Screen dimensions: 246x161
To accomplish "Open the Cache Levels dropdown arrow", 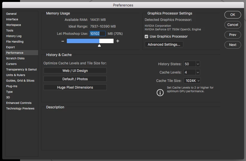I will pos(198,72).
